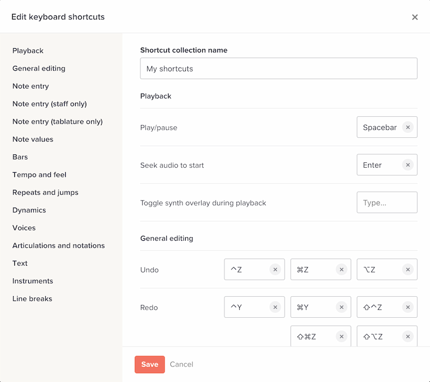The width and height of the screenshot is (430, 382).
Task: Delete the ⌘Z shortcut from Undo
Action: 342,270
